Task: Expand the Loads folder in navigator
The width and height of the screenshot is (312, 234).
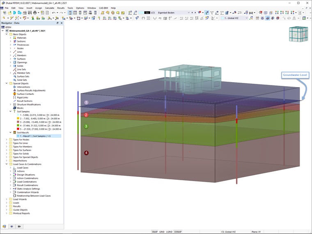Action: pos(7,203)
